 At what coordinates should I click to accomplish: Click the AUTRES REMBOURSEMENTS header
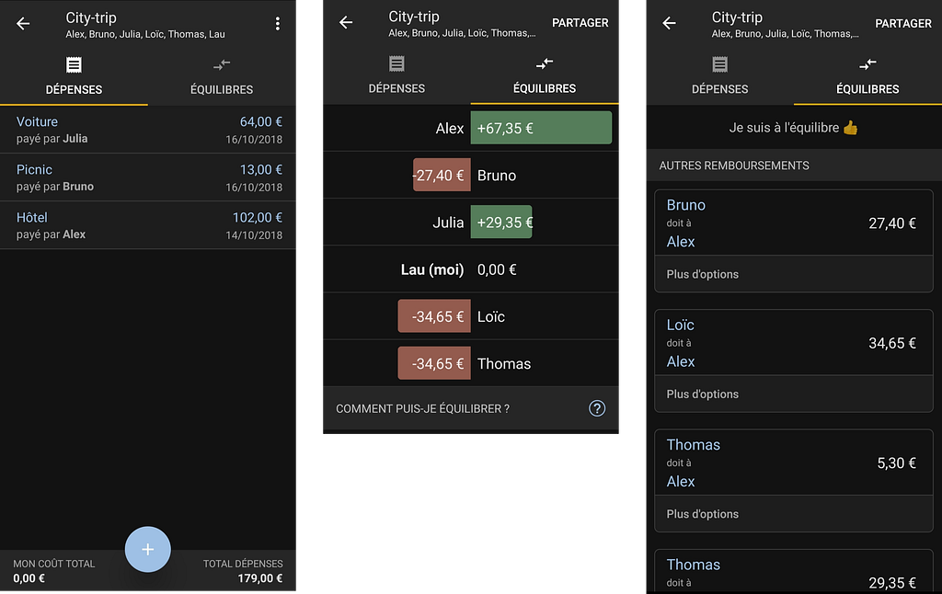tap(734, 166)
